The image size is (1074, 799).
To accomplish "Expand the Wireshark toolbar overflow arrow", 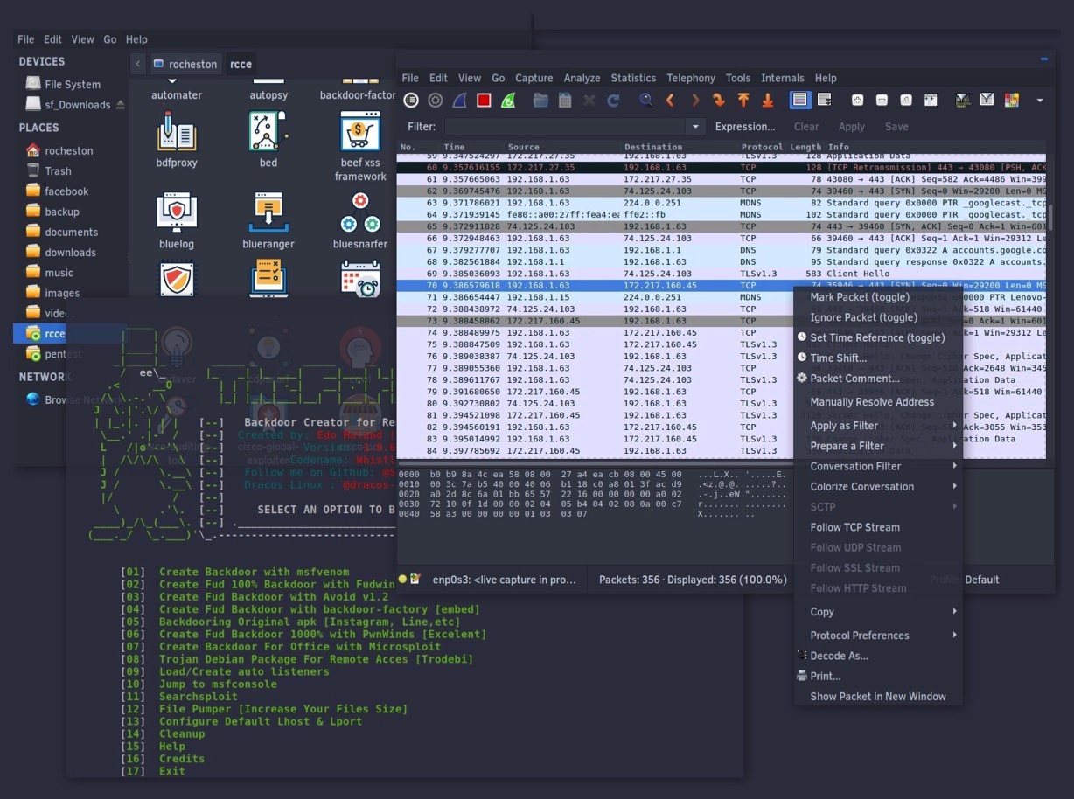I will pyautogui.click(x=1040, y=101).
